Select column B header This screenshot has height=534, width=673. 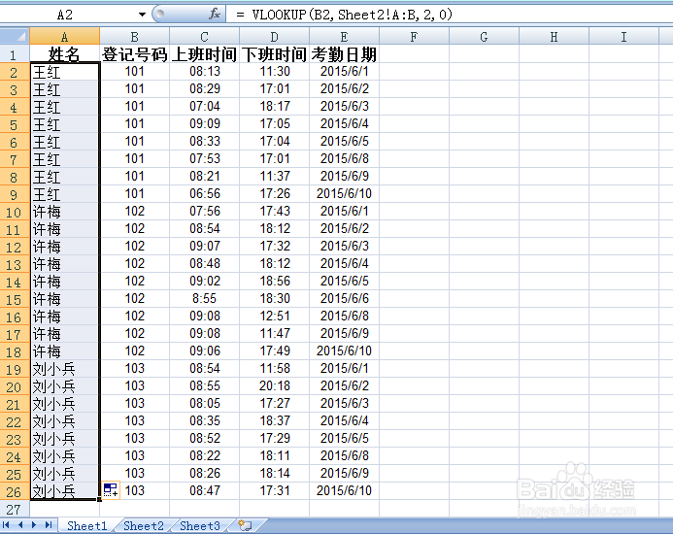135,36
